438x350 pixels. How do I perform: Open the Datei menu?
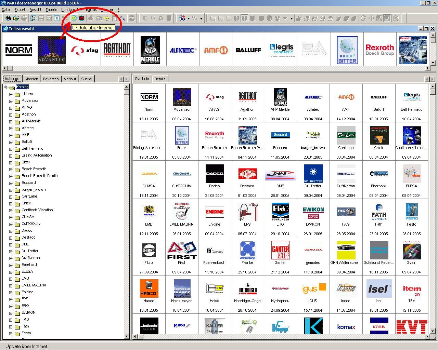(6, 10)
